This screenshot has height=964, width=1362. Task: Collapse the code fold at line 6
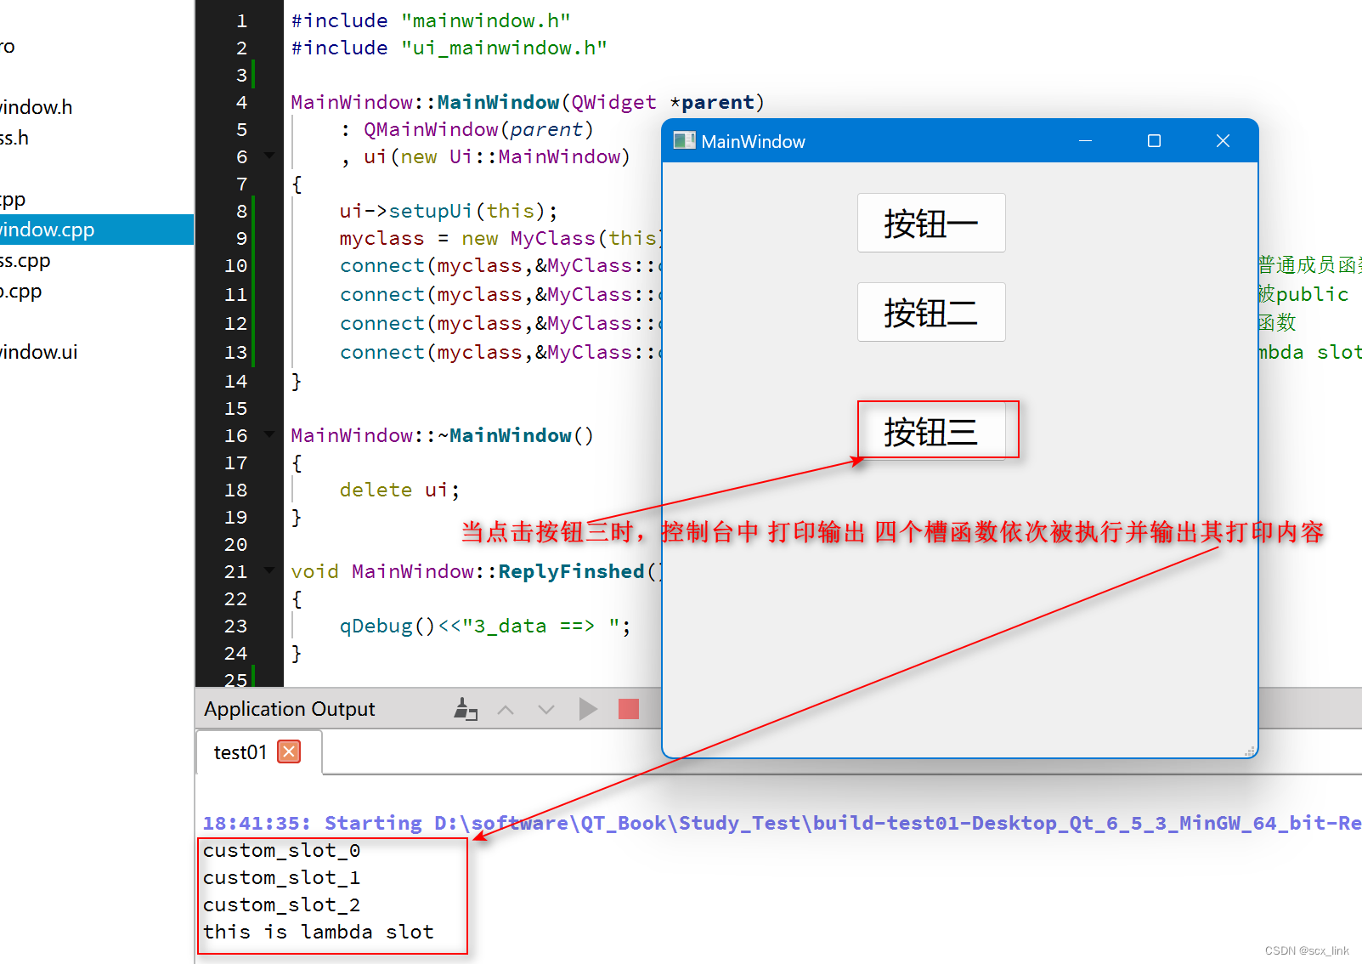pos(269,156)
